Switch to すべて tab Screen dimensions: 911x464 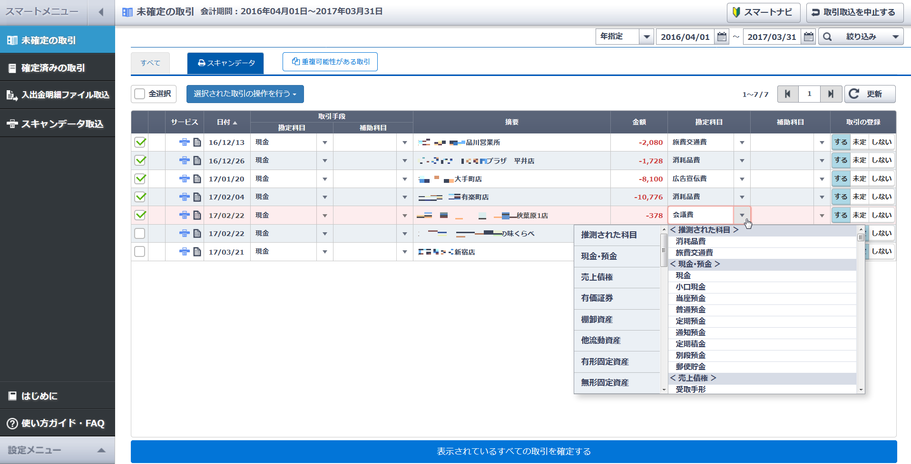click(150, 63)
